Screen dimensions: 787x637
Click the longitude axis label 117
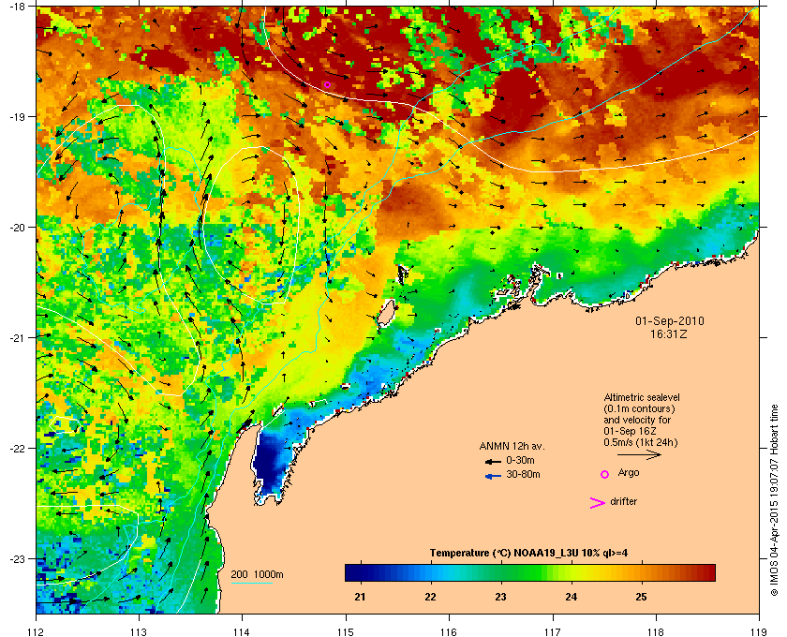pos(552,632)
